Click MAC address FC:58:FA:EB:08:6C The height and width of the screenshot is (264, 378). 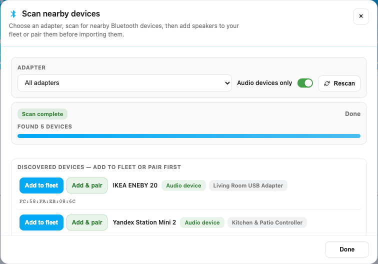(47, 201)
